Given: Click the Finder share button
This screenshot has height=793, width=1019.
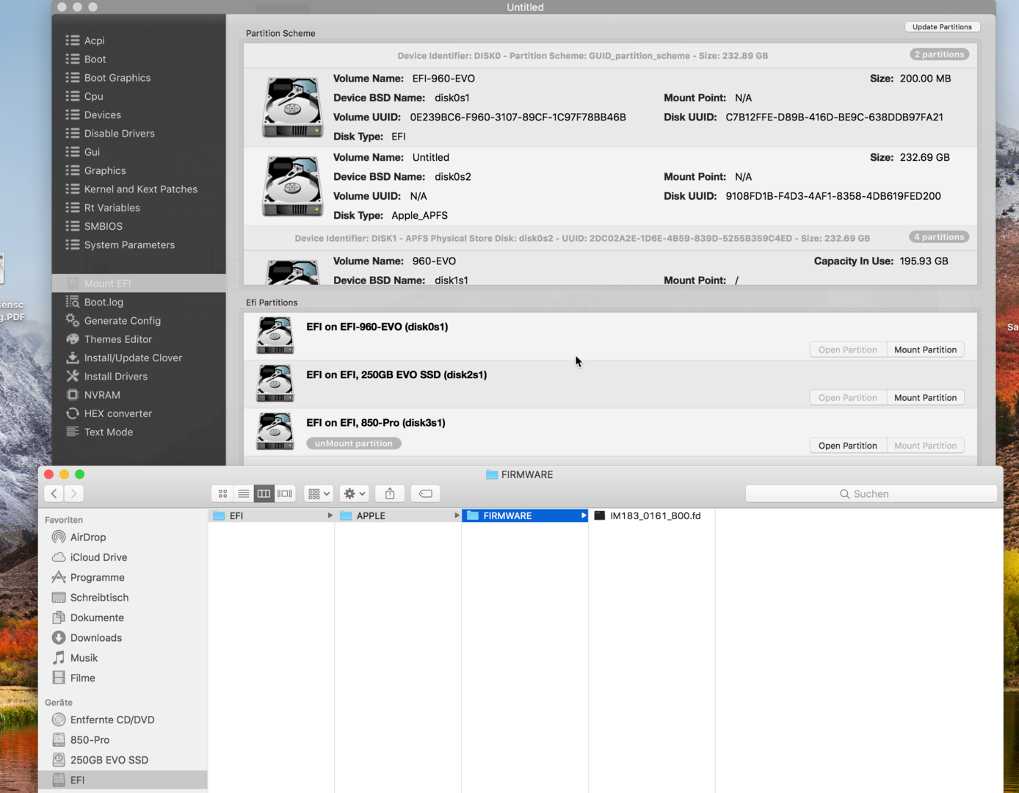Looking at the screenshot, I should pyautogui.click(x=390, y=493).
